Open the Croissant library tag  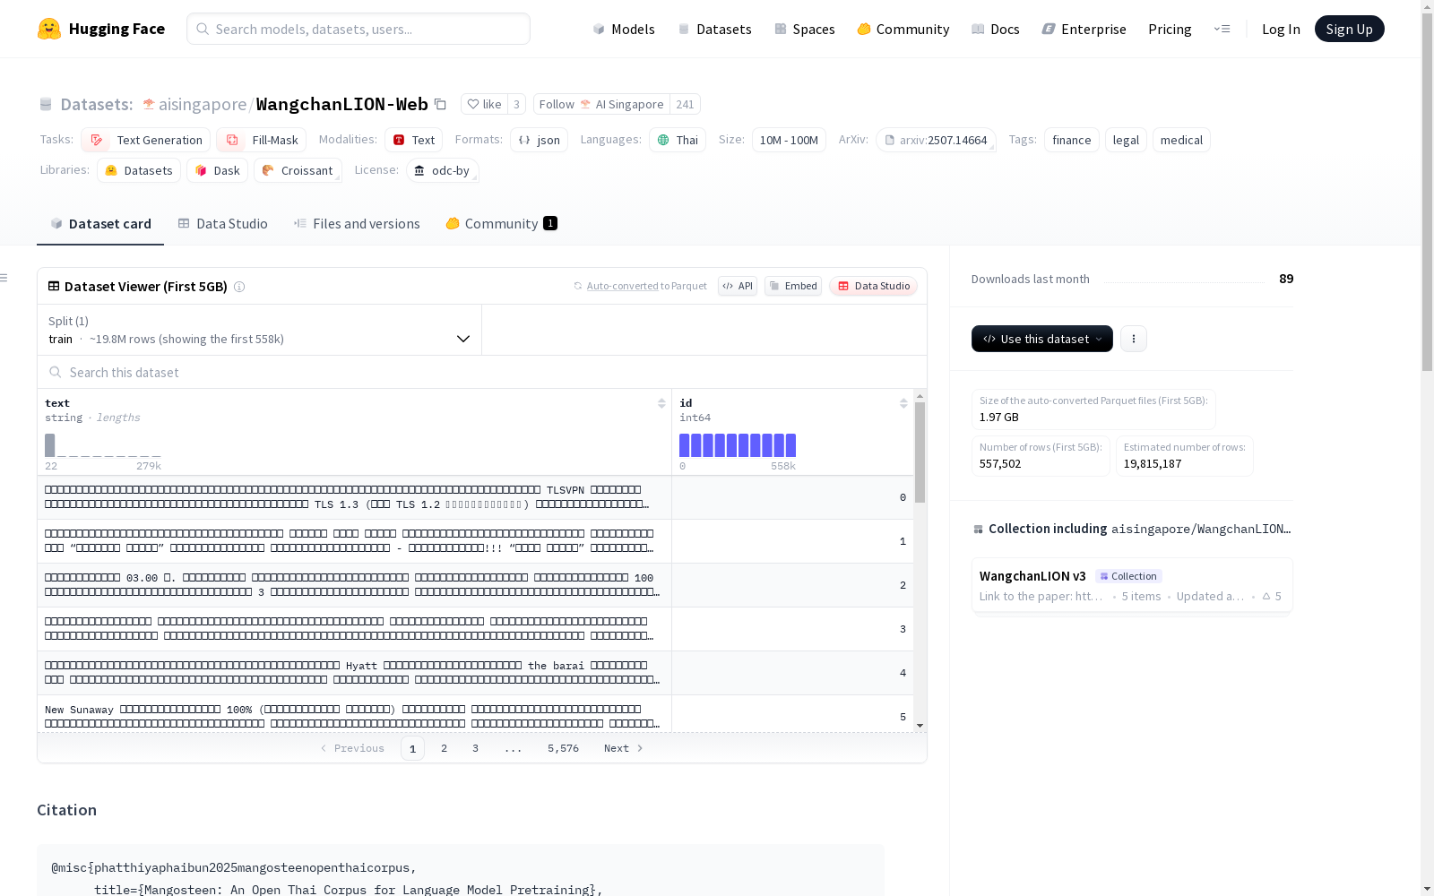(298, 170)
